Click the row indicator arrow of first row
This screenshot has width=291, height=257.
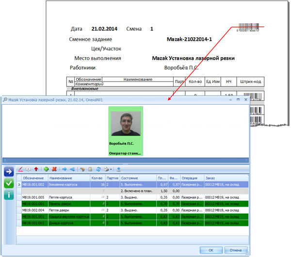point(19,184)
